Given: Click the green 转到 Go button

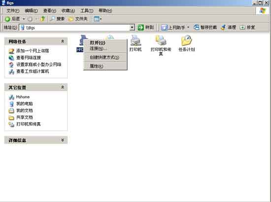Looking at the screenshot, I should (145, 27).
